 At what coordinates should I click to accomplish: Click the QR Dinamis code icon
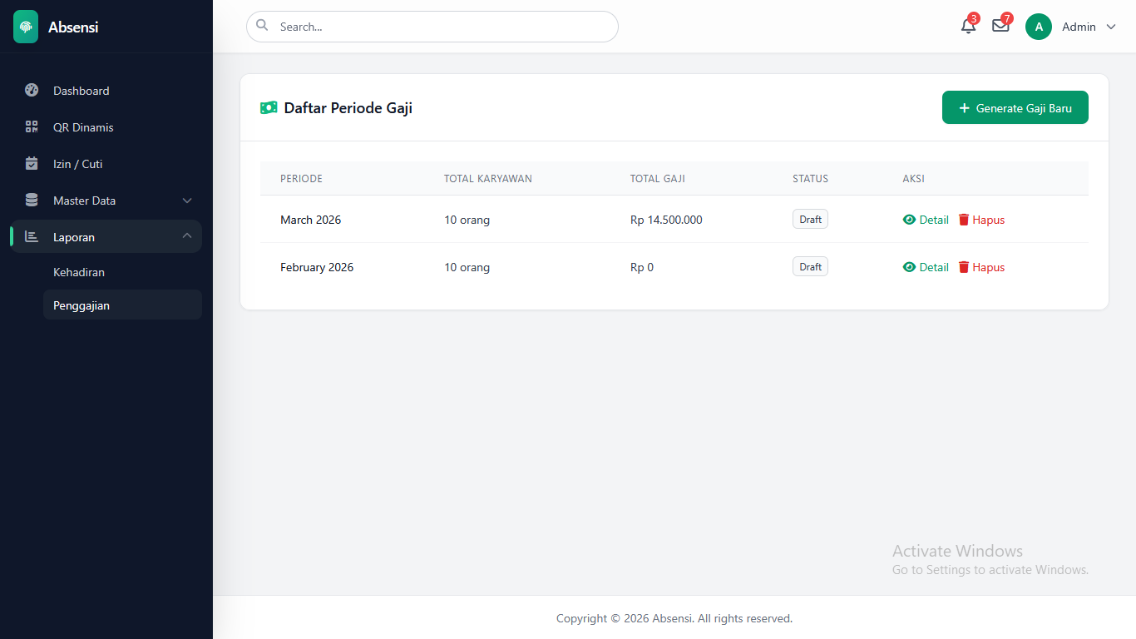click(32, 127)
